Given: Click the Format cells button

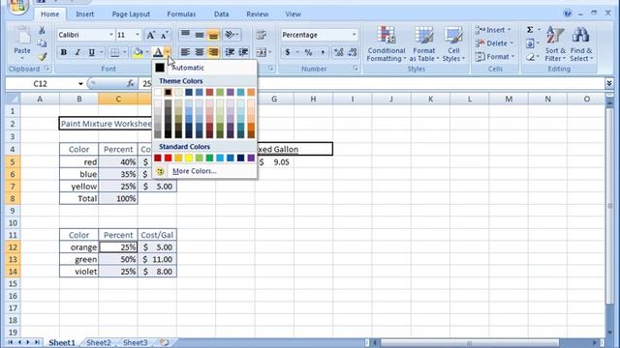Looking at the screenshot, I should point(495,57).
